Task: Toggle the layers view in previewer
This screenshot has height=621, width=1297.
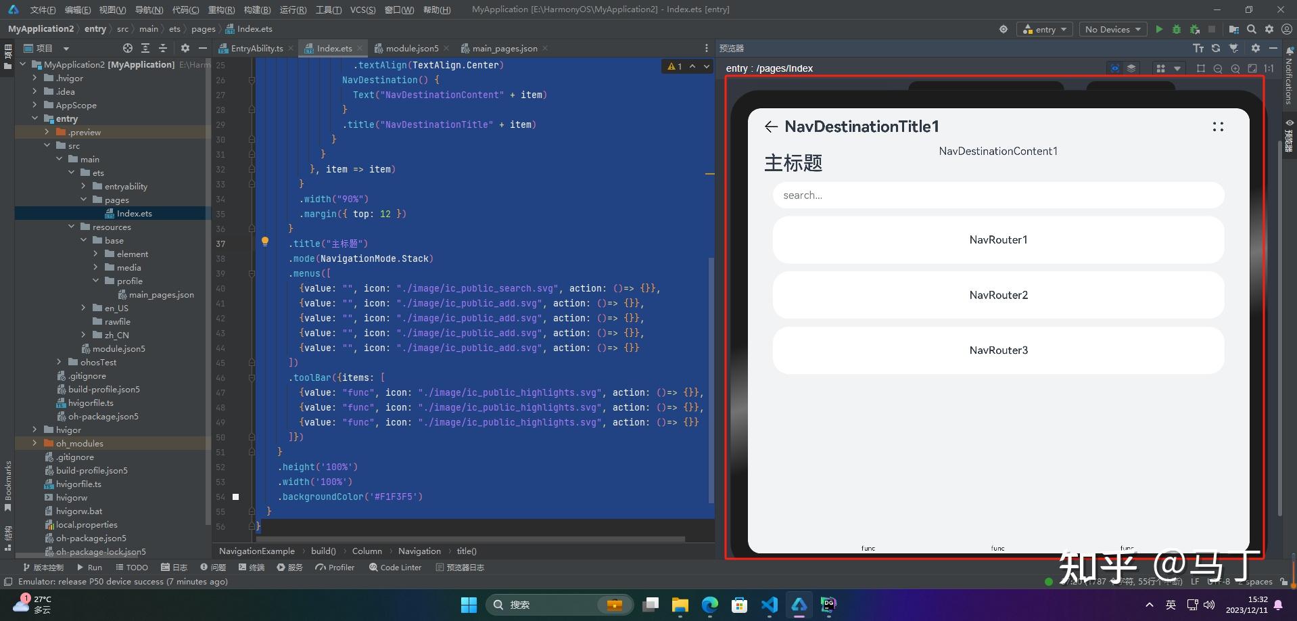Action: click(1131, 68)
